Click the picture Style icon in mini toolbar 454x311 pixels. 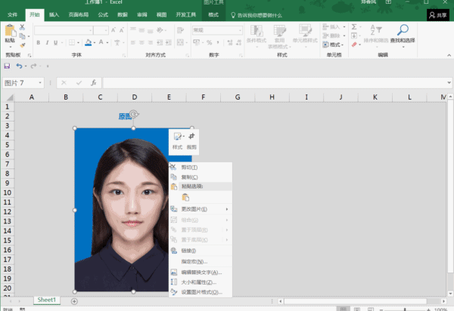tap(177, 137)
